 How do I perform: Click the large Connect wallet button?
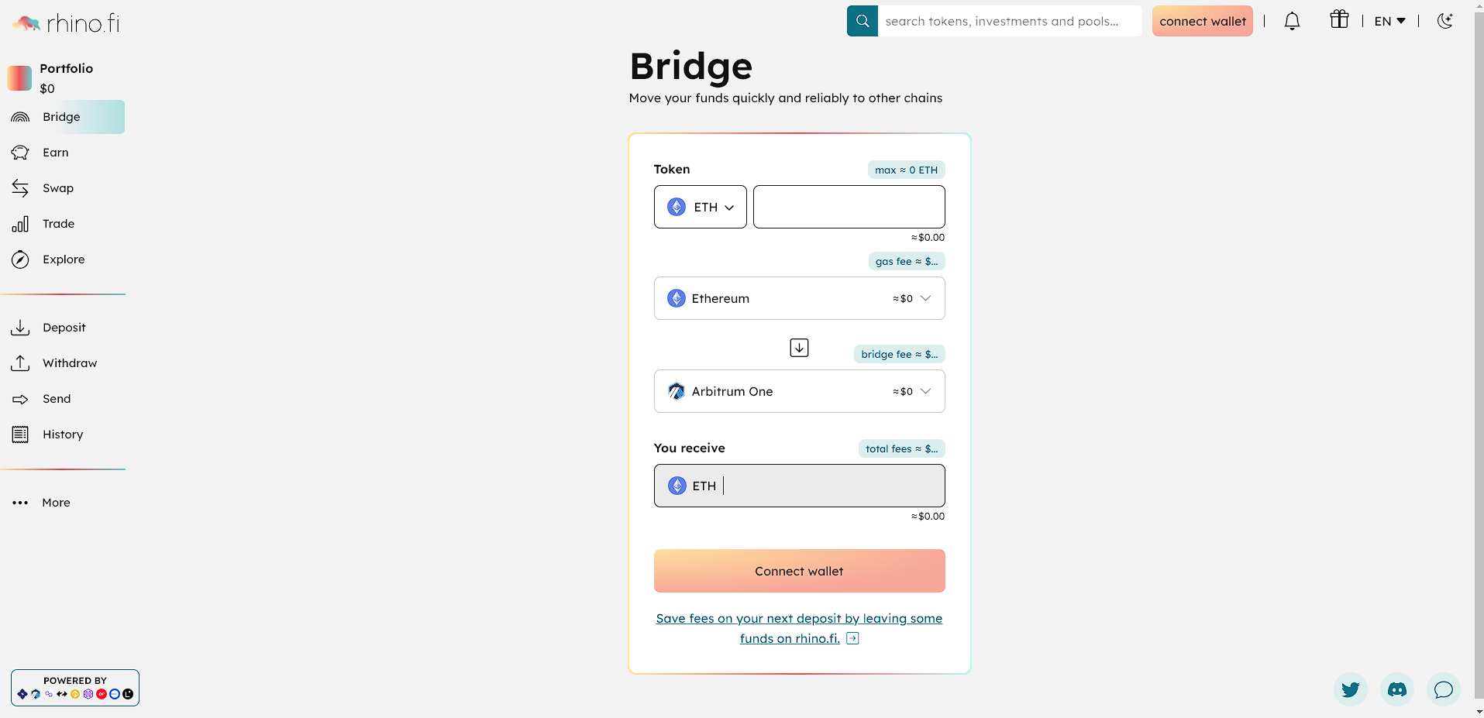click(800, 571)
